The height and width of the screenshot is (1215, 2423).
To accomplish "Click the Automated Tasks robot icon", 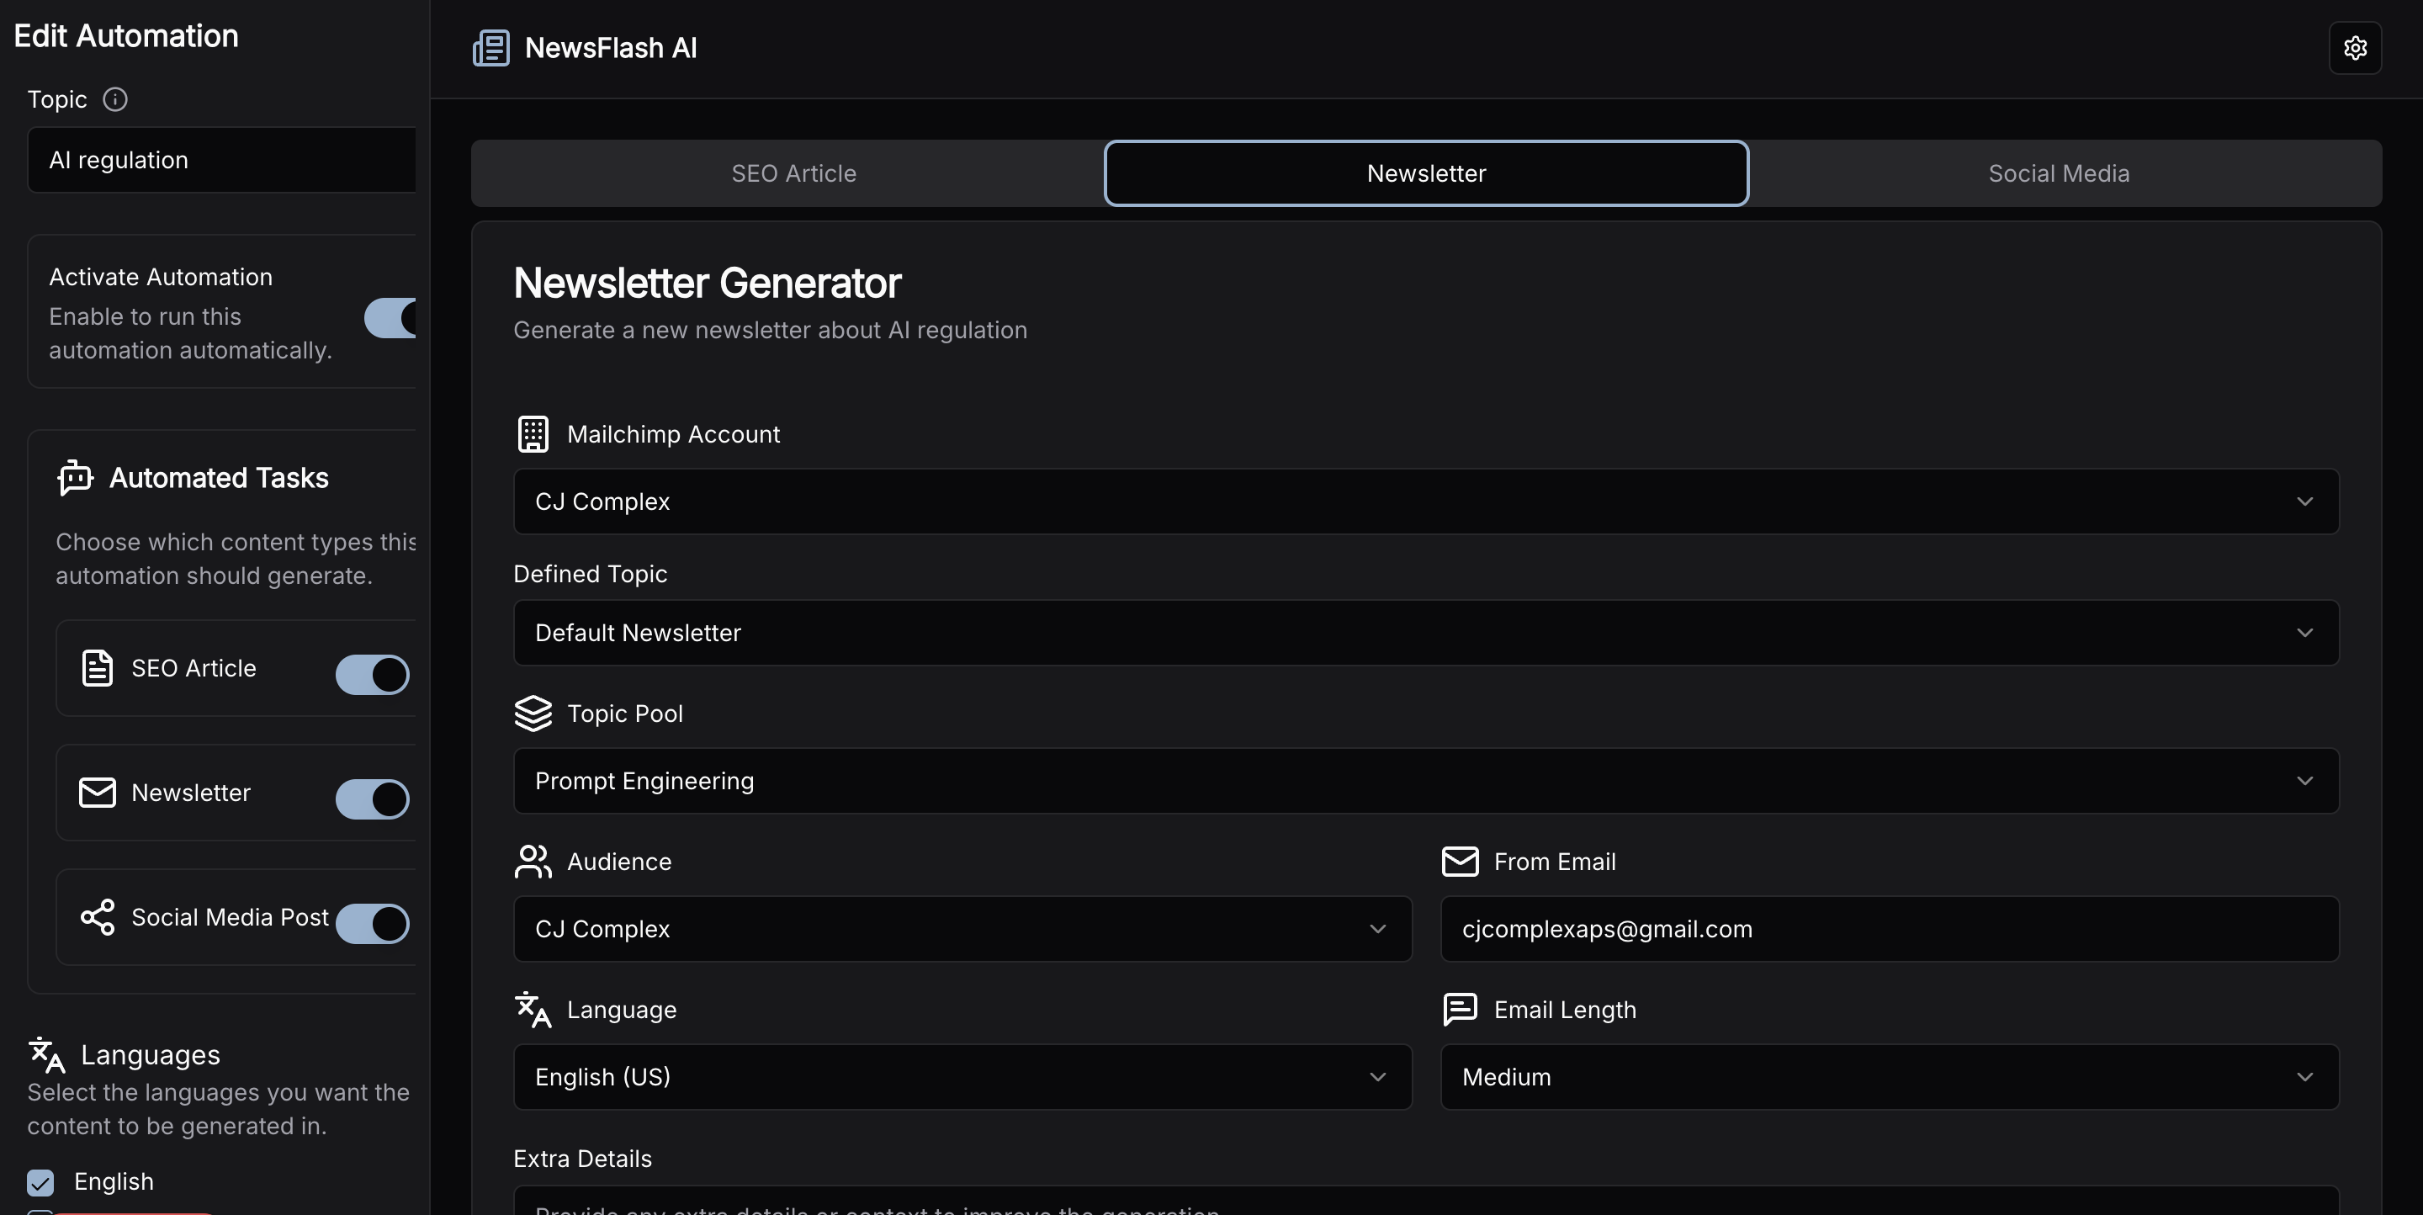I will (x=75, y=478).
